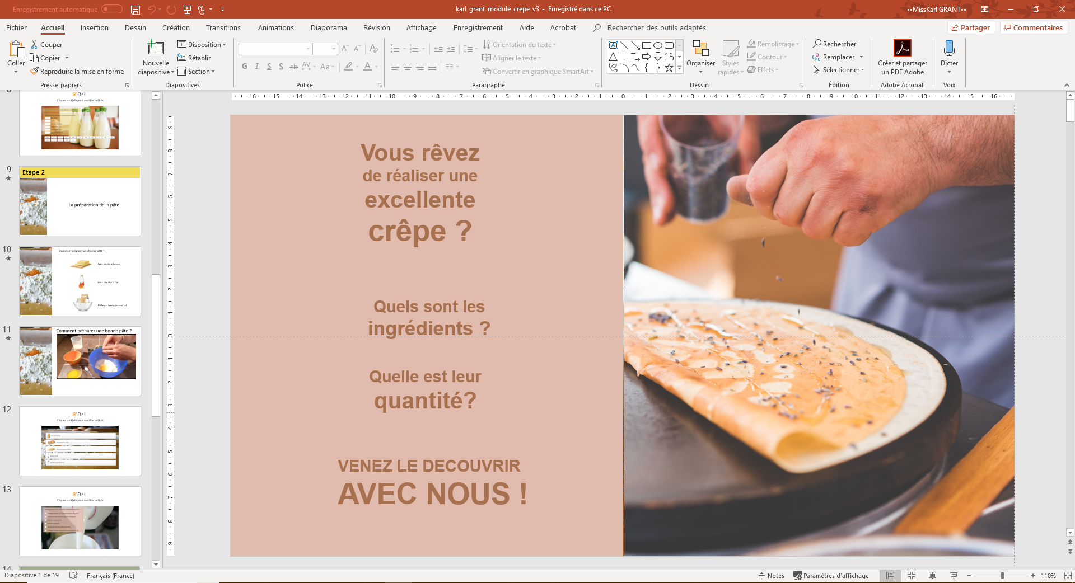1075x583 pixels.
Task: Click the spell check status icon
Action: click(x=73, y=576)
